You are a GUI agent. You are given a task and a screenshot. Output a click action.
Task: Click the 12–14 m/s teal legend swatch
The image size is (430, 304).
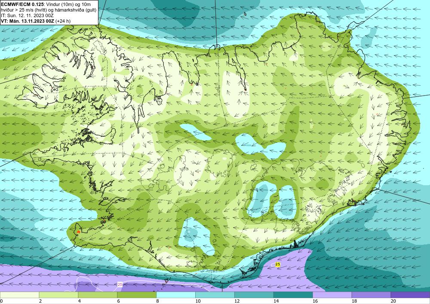pos(254,295)
